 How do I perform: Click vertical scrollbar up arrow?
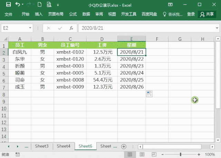(218, 38)
